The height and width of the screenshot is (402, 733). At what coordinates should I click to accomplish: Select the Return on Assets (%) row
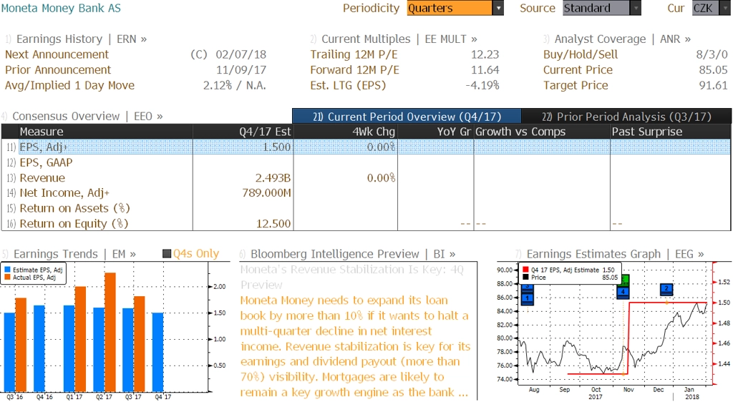click(366, 208)
